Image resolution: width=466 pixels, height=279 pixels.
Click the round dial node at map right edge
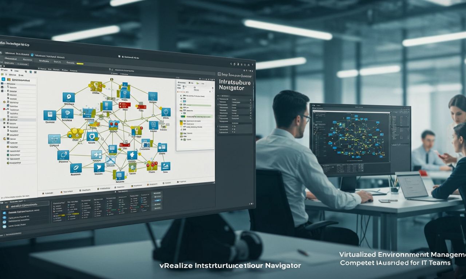tap(166, 112)
